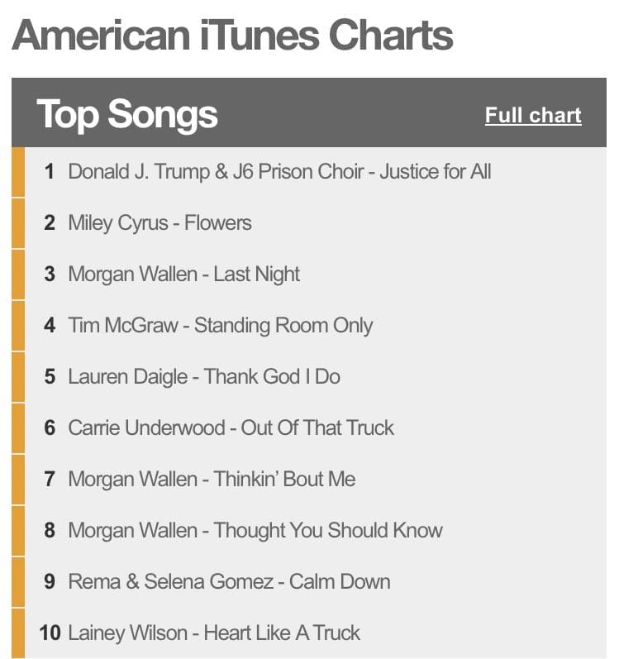Open Lauren Daigle - Thank God I Do

click(x=203, y=377)
